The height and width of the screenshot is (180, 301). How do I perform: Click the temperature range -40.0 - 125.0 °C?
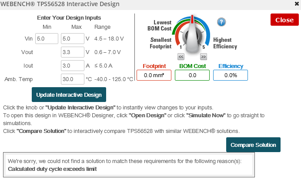point(114,79)
